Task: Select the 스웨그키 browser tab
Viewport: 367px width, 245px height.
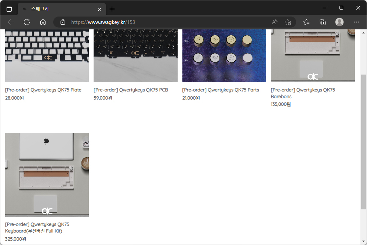Action: click(62, 9)
